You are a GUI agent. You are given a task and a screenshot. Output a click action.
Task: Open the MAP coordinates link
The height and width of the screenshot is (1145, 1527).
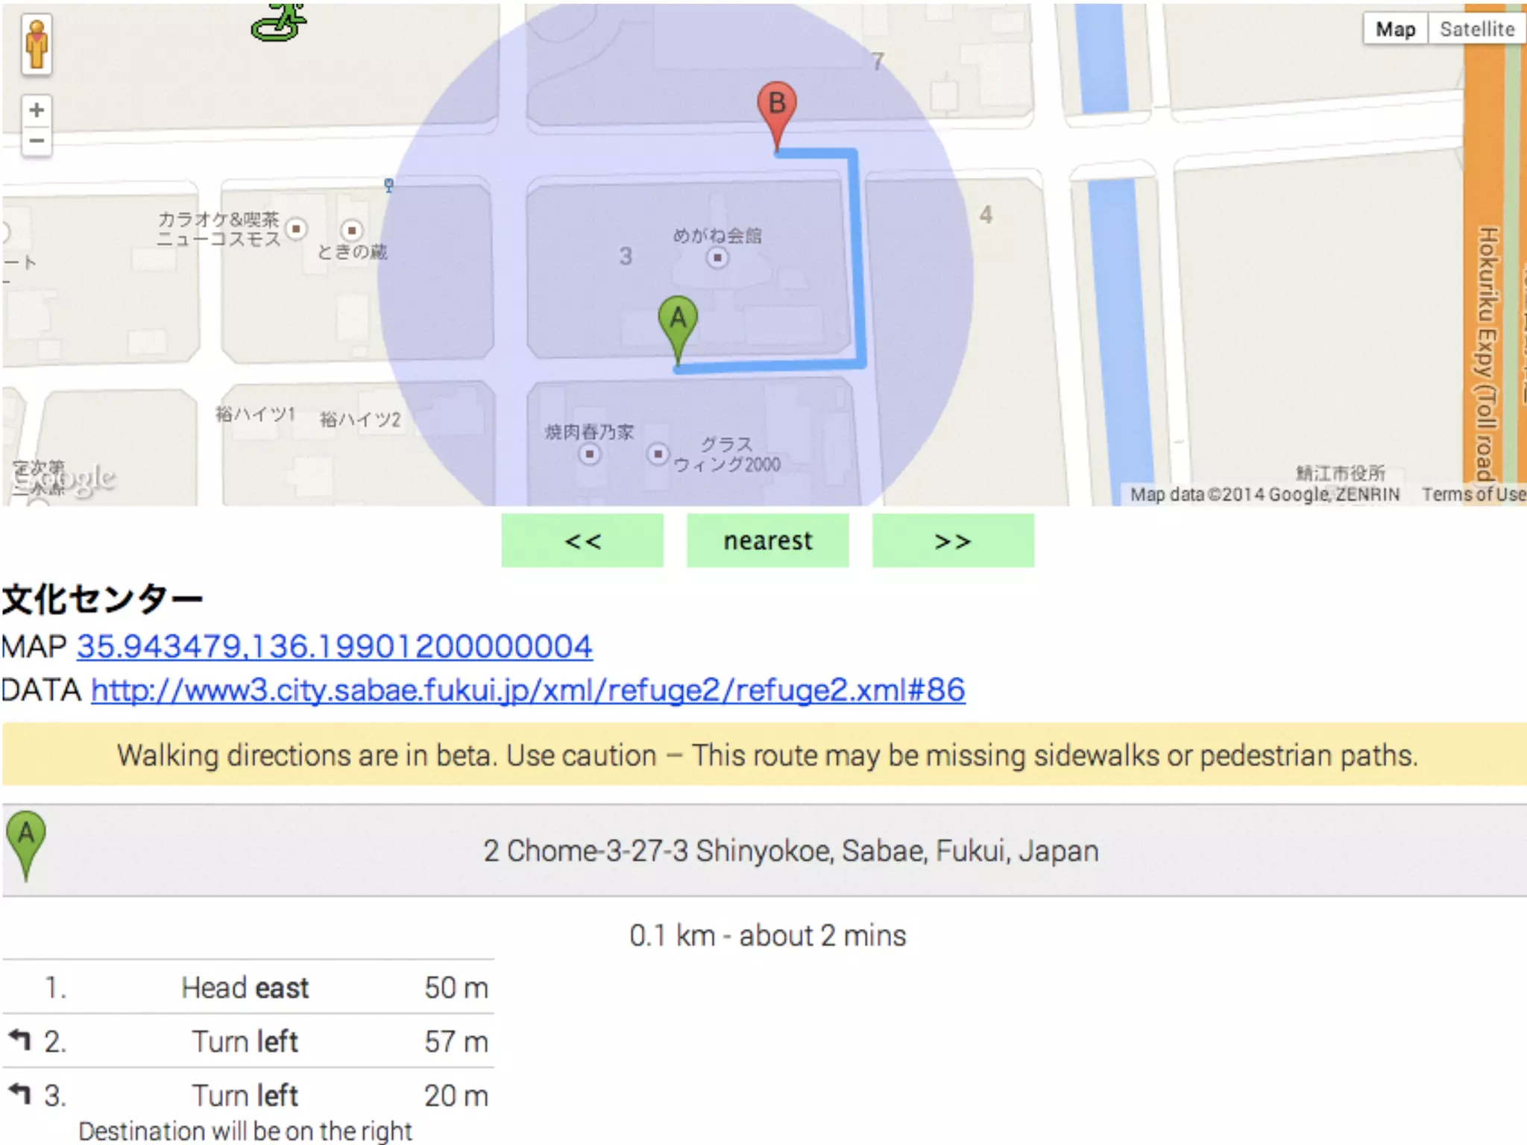click(334, 646)
